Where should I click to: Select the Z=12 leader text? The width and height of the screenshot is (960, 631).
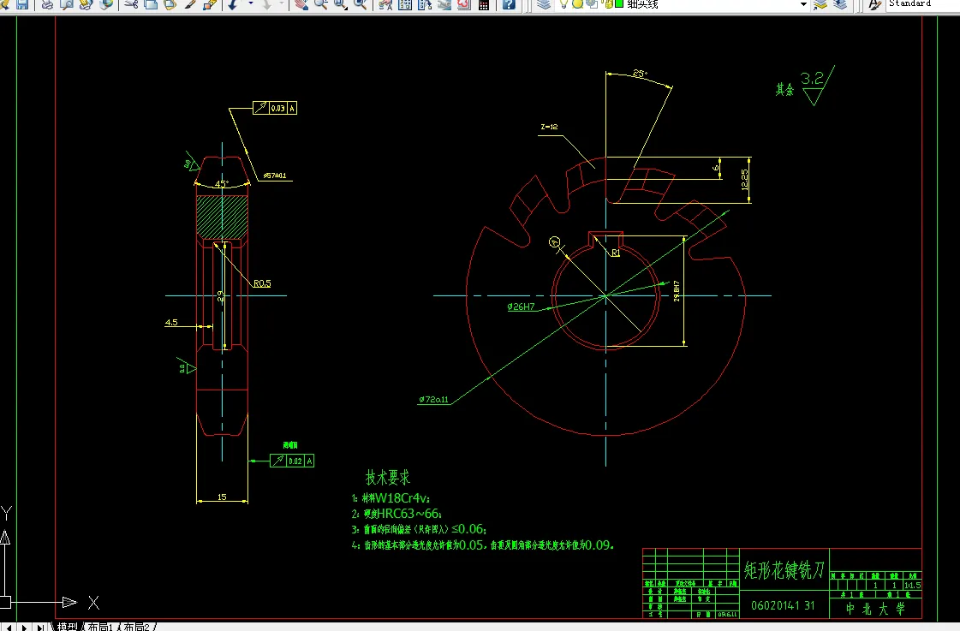tap(549, 127)
